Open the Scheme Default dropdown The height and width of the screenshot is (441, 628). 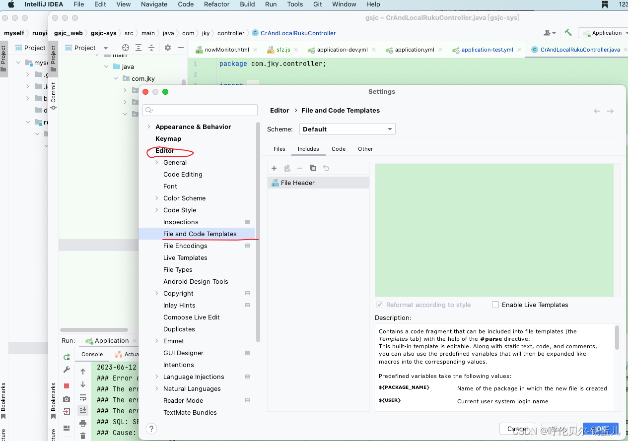coord(348,129)
